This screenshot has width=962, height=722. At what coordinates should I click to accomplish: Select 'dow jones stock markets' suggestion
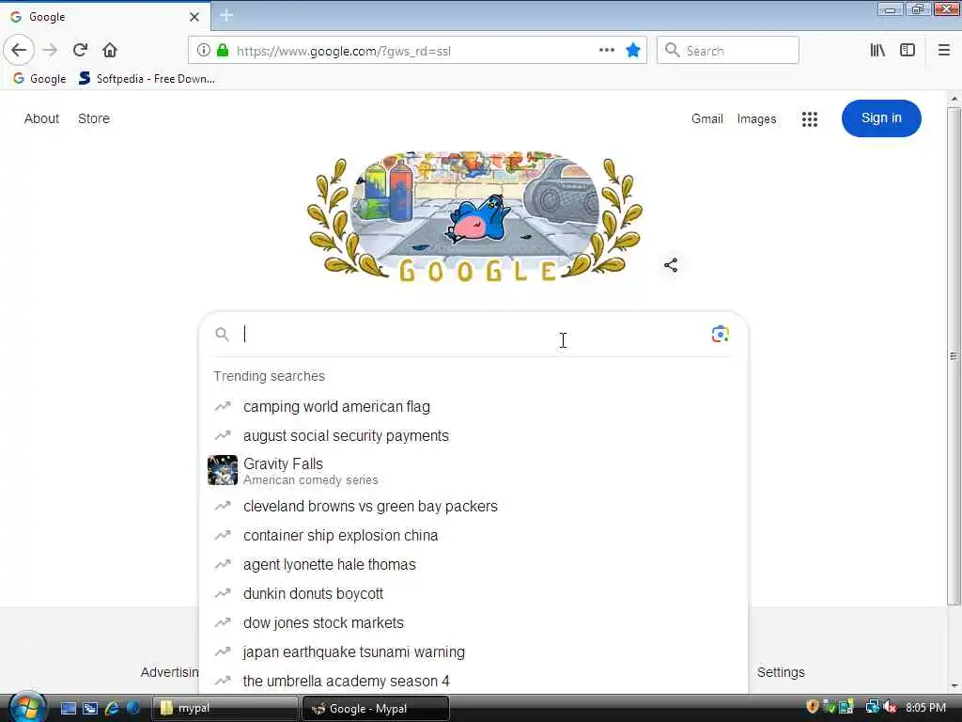point(473,623)
